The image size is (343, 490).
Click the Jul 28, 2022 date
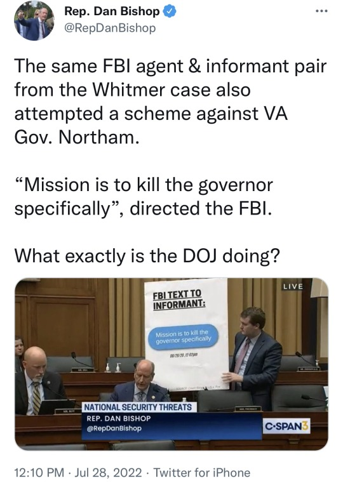pos(108,472)
